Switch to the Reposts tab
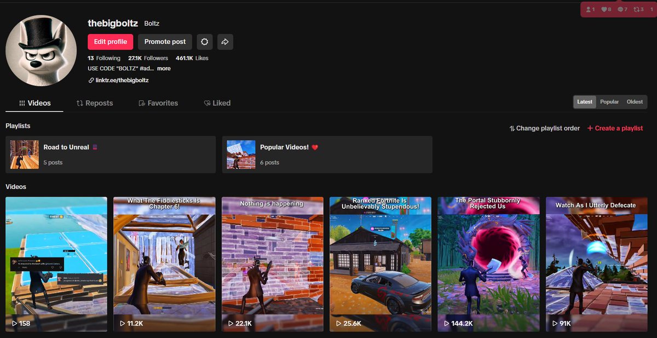Image resolution: width=657 pixels, height=338 pixels. click(95, 103)
